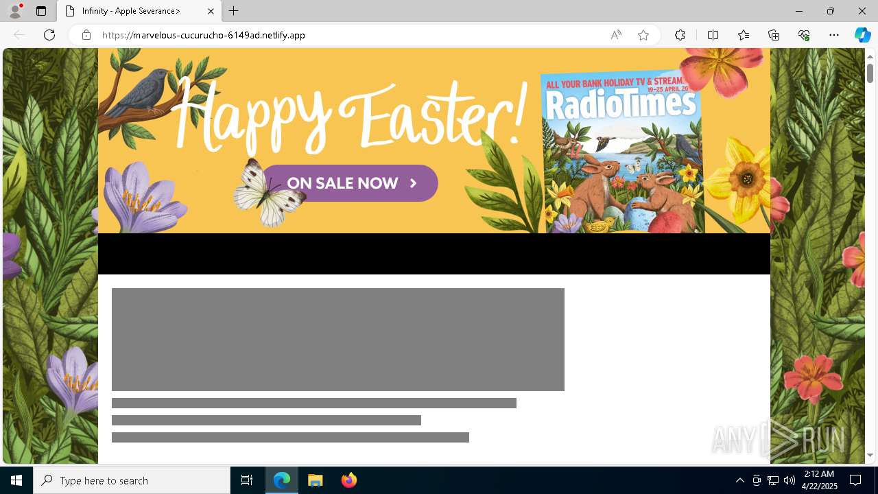This screenshot has width=878, height=494.
Task: Click the Radio Times magazine cover
Action: [x=622, y=151]
